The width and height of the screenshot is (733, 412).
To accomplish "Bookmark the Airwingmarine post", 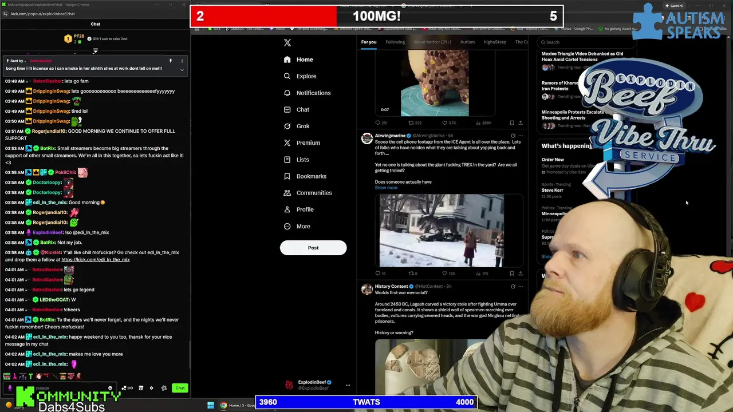I will click(512, 274).
